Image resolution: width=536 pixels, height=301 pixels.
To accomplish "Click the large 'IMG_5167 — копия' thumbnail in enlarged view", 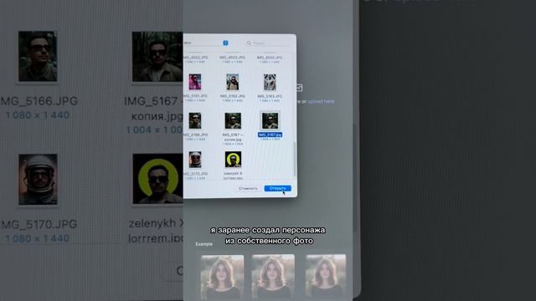I will pos(157,57).
